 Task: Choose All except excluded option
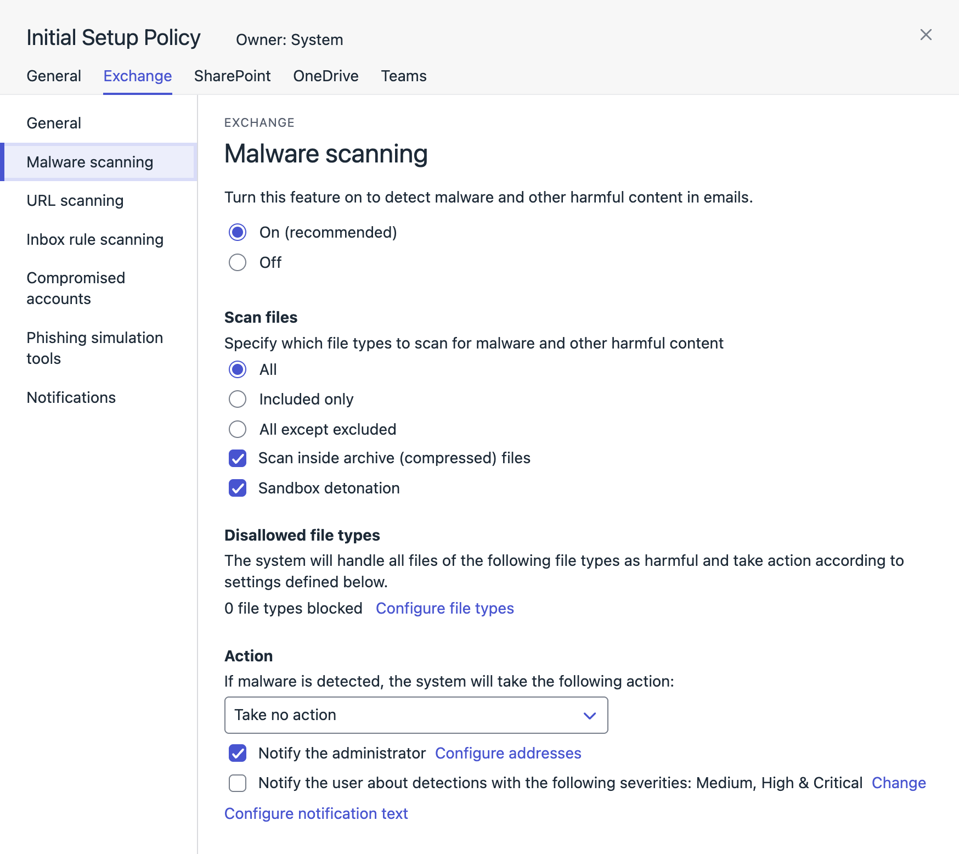click(238, 429)
